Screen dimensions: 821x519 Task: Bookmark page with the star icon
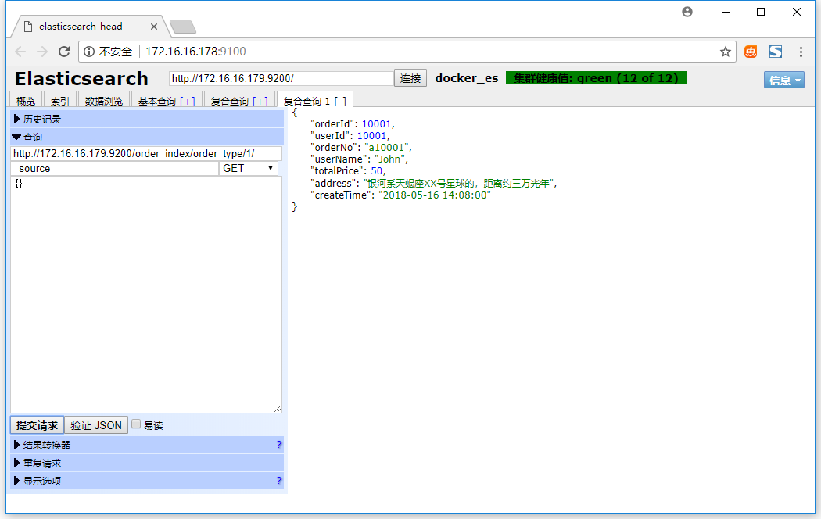point(725,52)
